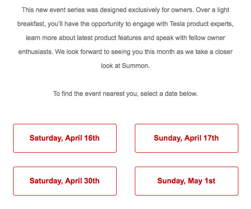The width and height of the screenshot is (251, 209).
Task: Click the 'This new event series' opening line
Action: (x=125, y=10)
